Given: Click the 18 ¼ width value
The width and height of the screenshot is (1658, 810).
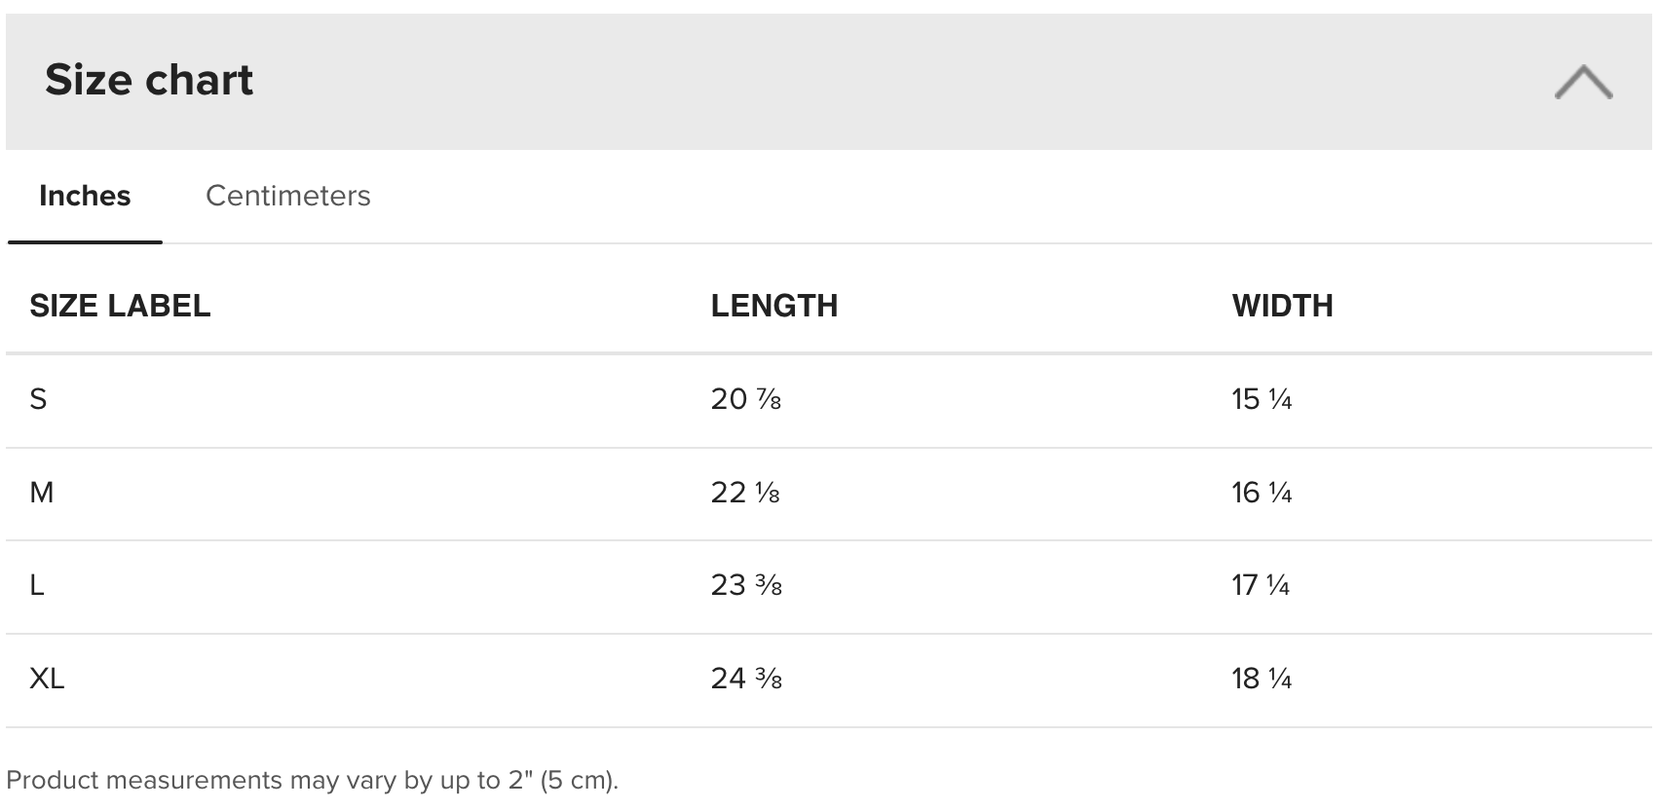Looking at the screenshot, I should 1262,679.
